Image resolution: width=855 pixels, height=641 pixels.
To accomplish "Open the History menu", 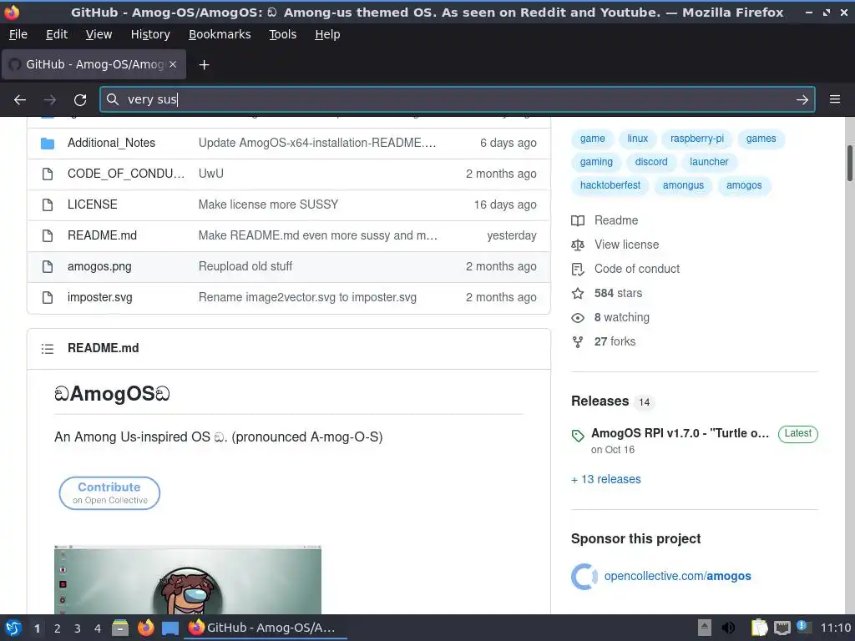I will [x=150, y=34].
